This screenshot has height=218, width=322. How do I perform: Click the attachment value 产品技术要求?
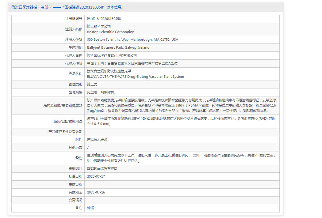point(97,140)
